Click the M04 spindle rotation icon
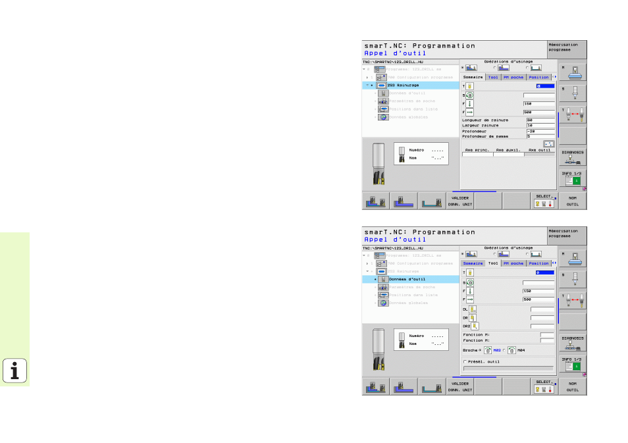The height and width of the screenshot is (443, 628). pyautogui.click(x=511, y=350)
